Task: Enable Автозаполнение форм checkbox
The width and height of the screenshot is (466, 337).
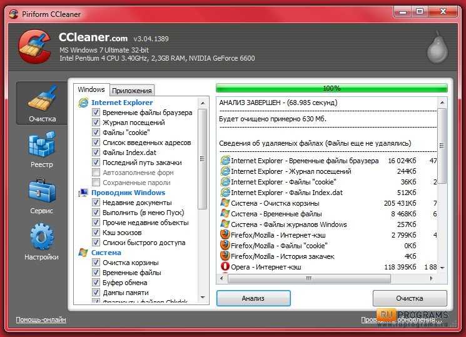Action: [x=96, y=173]
